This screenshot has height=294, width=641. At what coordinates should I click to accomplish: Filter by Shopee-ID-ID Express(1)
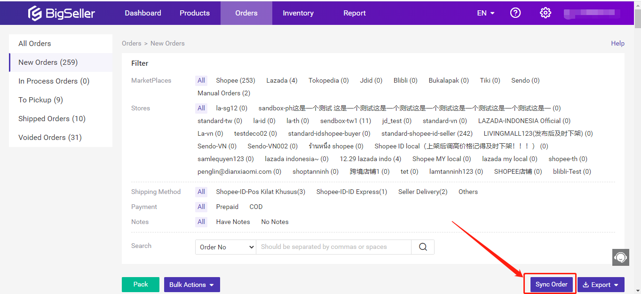tap(352, 192)
